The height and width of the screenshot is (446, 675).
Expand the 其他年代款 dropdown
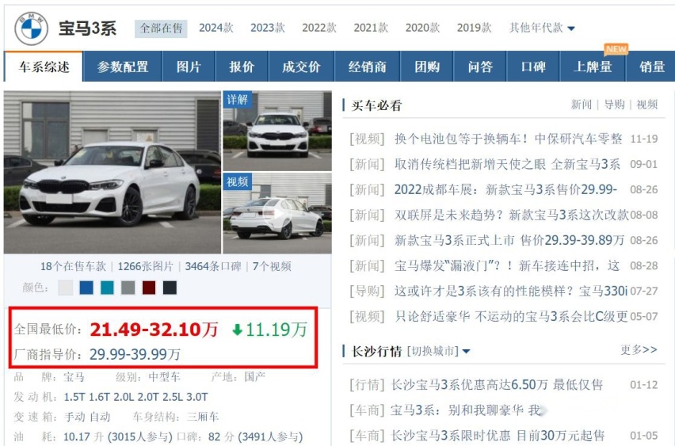click(x=542, y=28)
